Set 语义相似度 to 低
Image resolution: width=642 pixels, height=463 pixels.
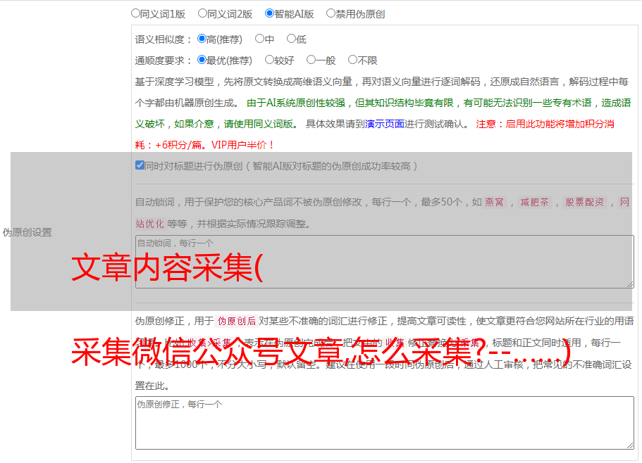click(x=291, y=39)
